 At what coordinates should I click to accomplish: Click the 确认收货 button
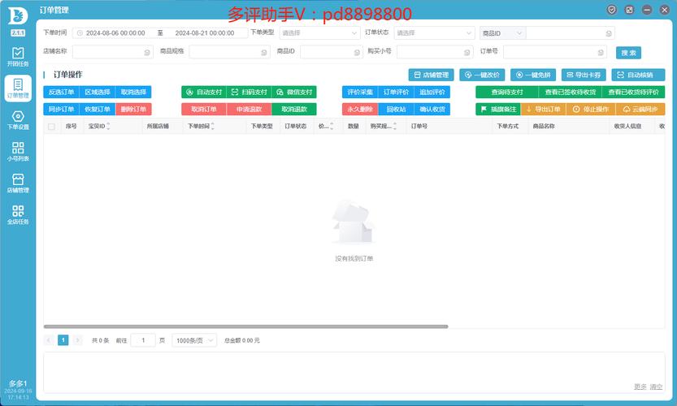tap(432, 109)
